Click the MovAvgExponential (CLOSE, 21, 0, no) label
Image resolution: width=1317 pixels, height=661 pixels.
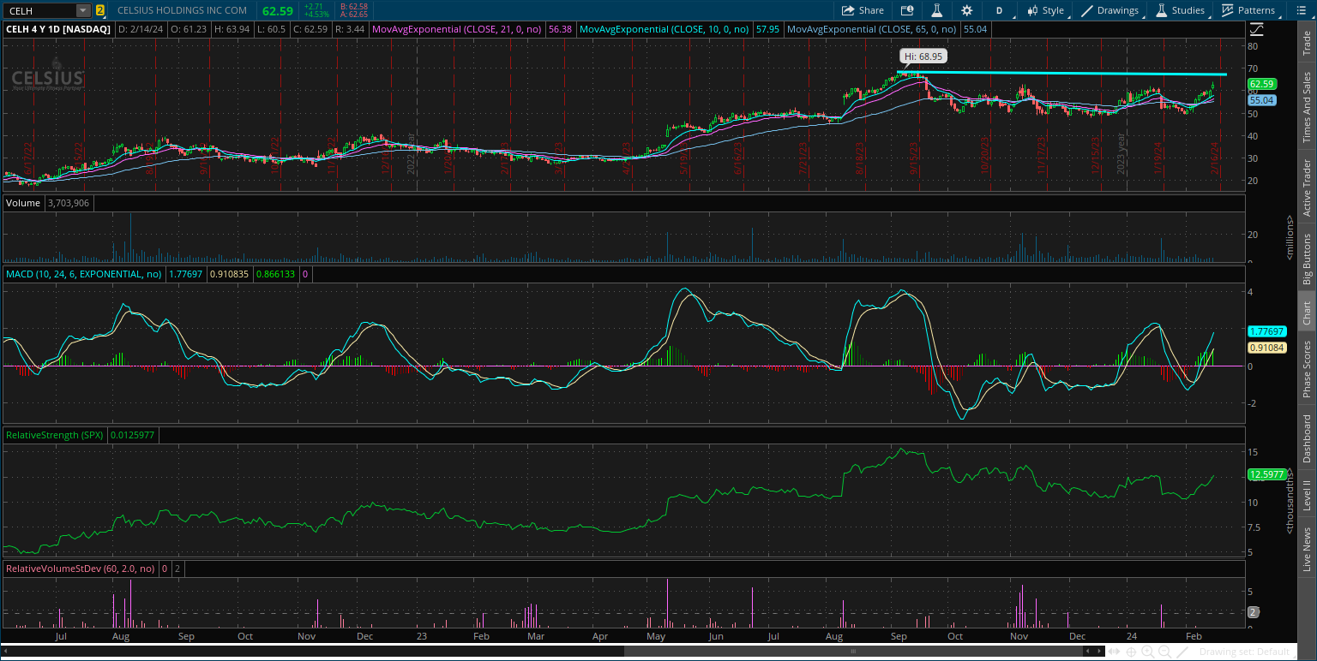click(458, 28)
